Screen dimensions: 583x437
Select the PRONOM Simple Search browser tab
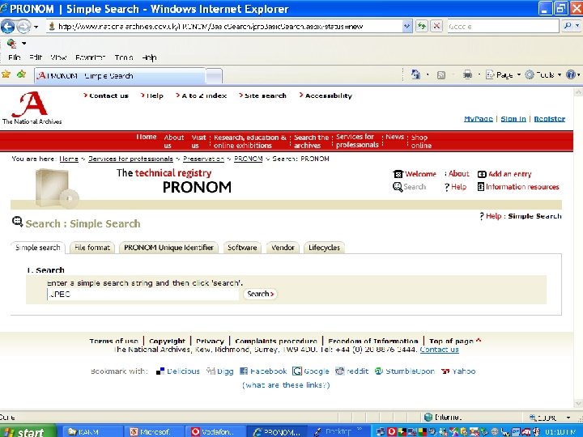(x=119, y=76)
